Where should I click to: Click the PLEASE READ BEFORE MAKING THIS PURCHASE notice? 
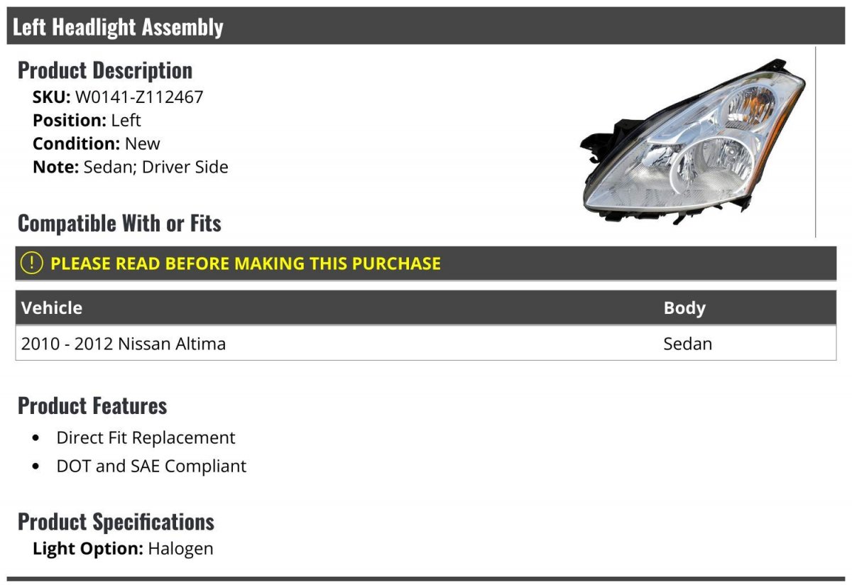tap(246, 263)
